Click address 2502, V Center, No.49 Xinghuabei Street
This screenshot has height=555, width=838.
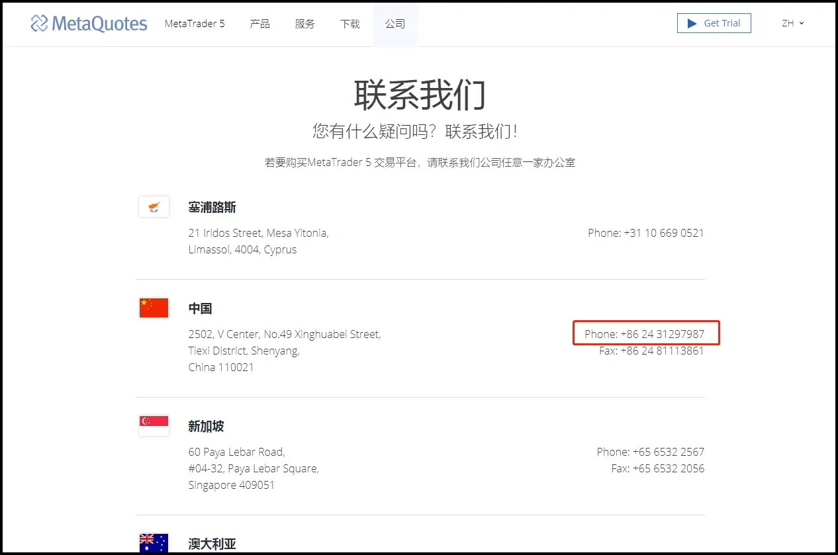(x=285, y=334)
